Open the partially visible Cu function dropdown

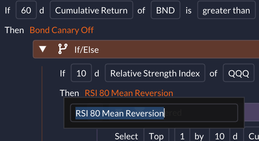251,136
